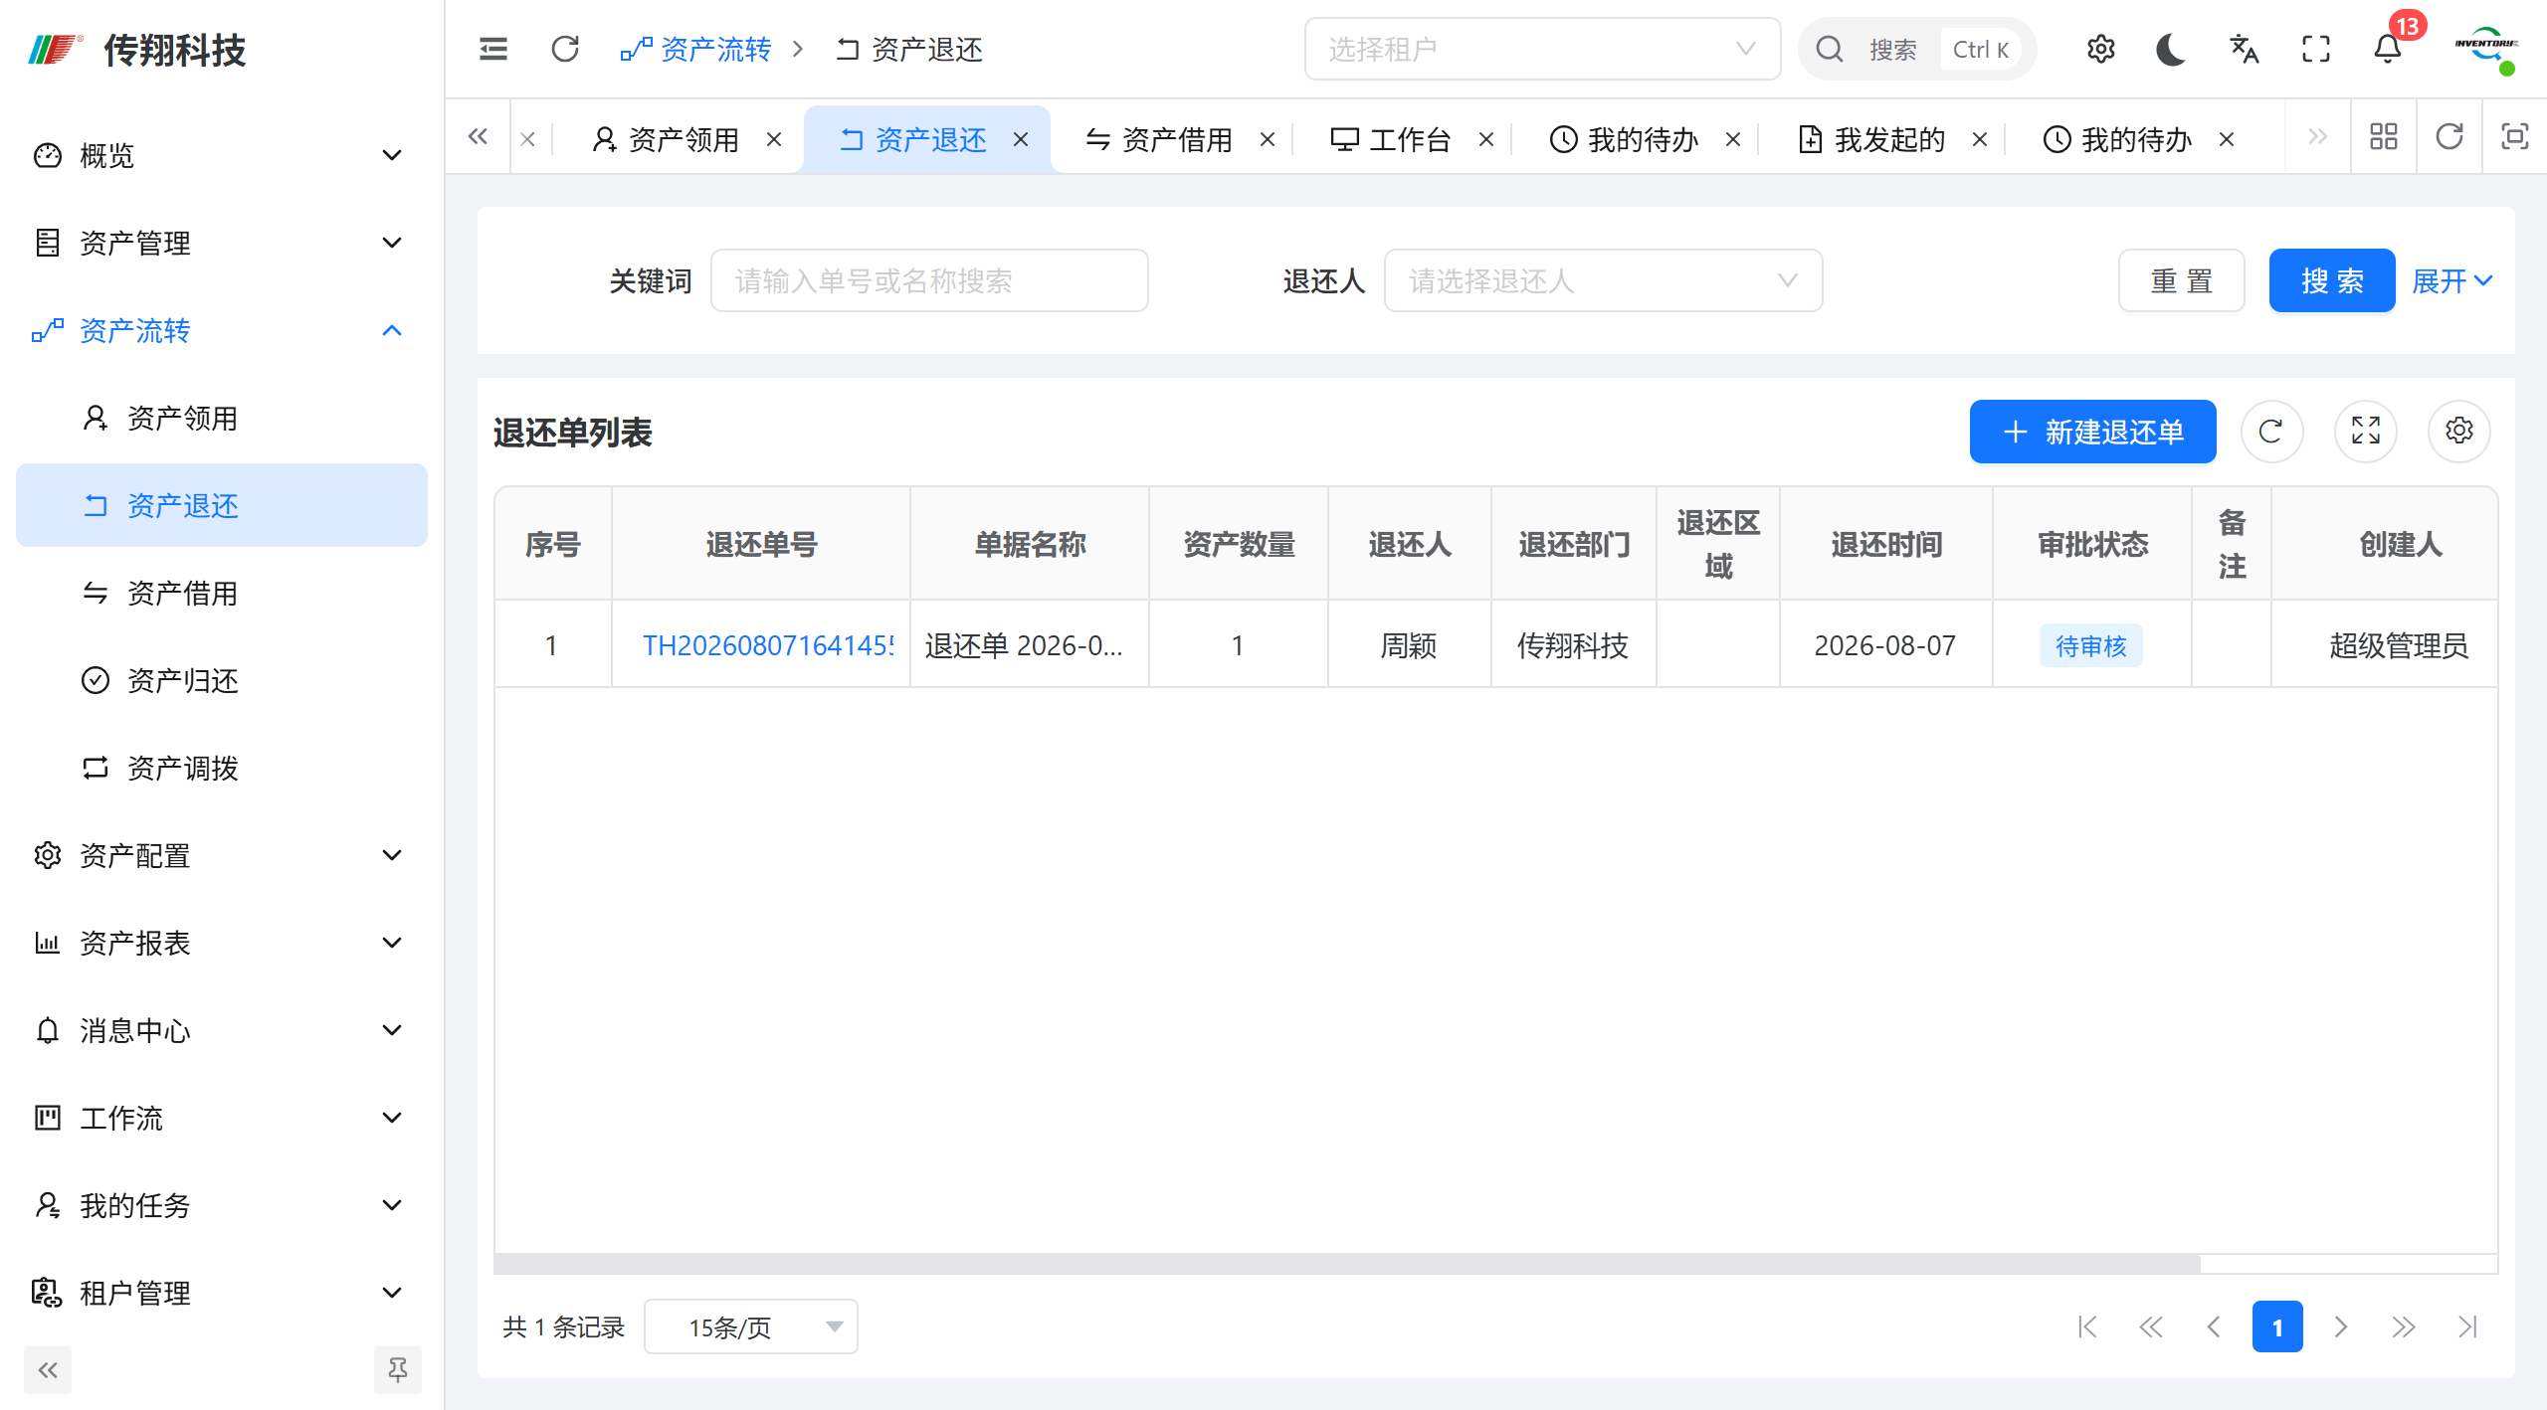The width and height of the screenshot is (2547, 1410).
Task: Focus the 关键词 search input
Action: 929,281
